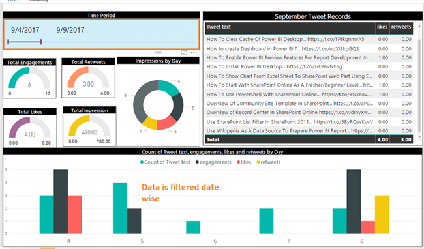Screen dimensions: 424x249
Task: Click the teal tweet count bar for day 5
Action: 120,208
